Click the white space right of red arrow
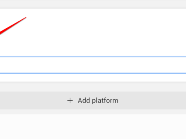 (97, 27)
